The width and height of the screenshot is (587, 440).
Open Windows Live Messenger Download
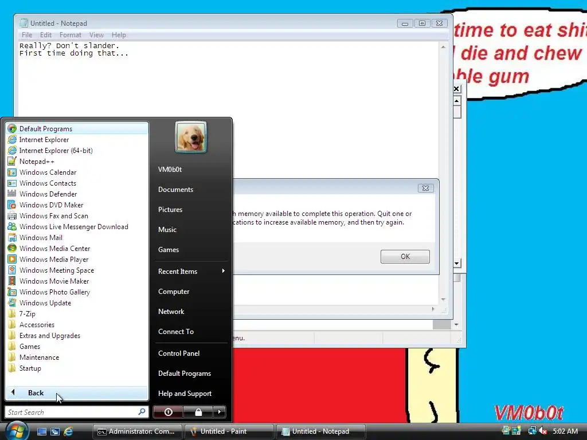click(x=77, y=227)
